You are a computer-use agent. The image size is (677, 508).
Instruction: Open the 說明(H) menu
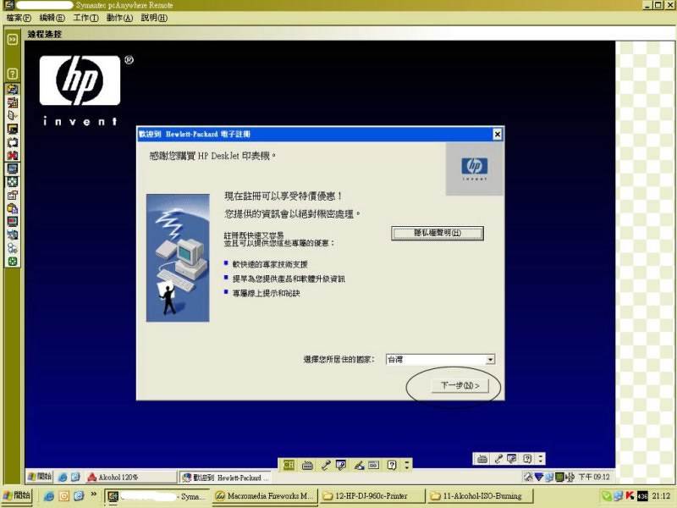(154, 18)
